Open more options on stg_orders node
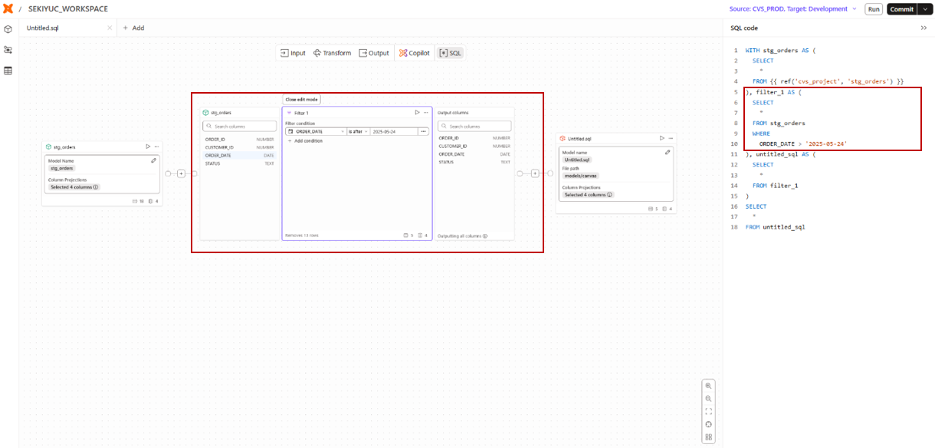 tap(156, 147)
